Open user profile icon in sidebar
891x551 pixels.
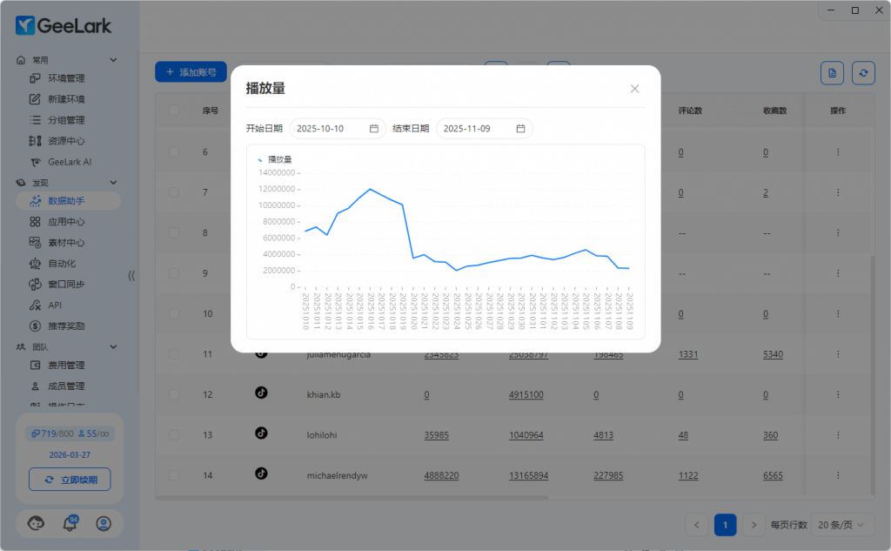tap(104, 523)
